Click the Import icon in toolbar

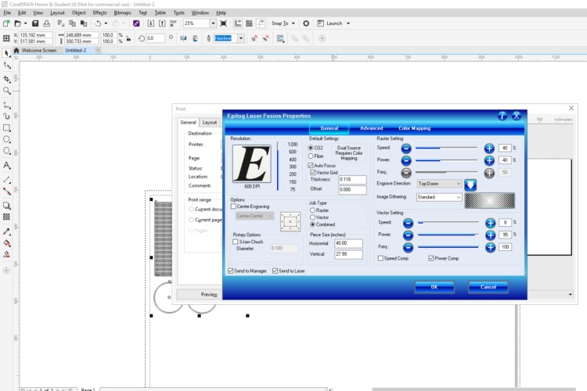(x=150, y=23)
